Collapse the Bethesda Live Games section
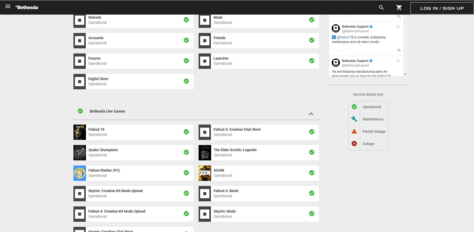474x232 pixels. point(311,114)
